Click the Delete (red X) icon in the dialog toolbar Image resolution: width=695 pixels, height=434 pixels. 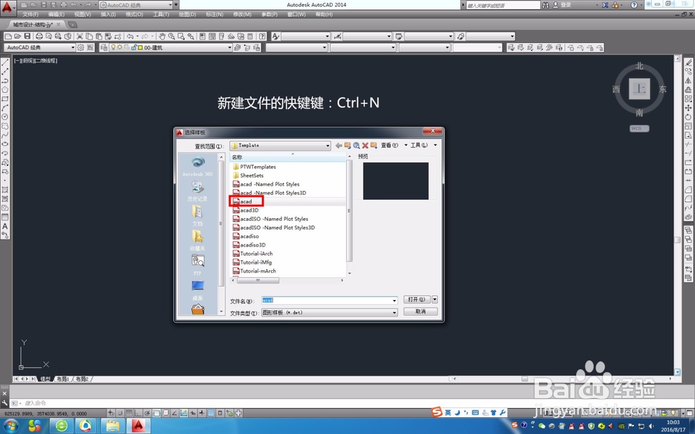364,145
